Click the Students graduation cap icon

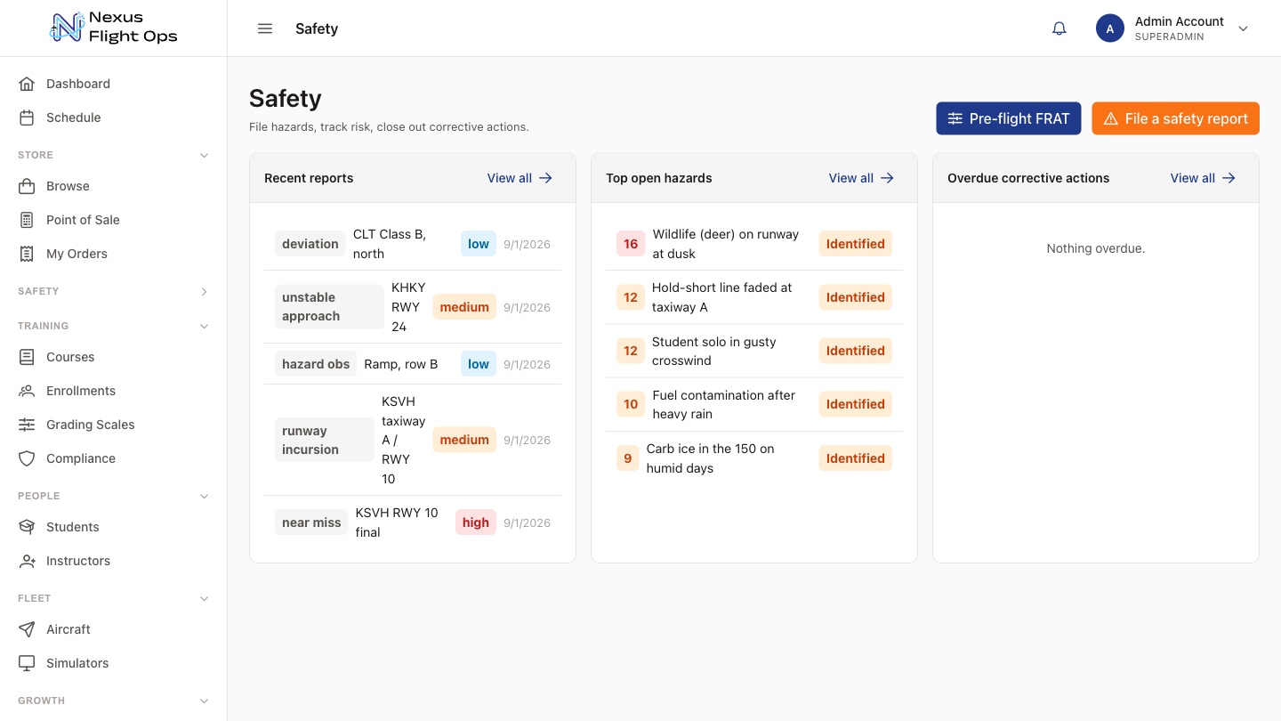tap(27, 527)
